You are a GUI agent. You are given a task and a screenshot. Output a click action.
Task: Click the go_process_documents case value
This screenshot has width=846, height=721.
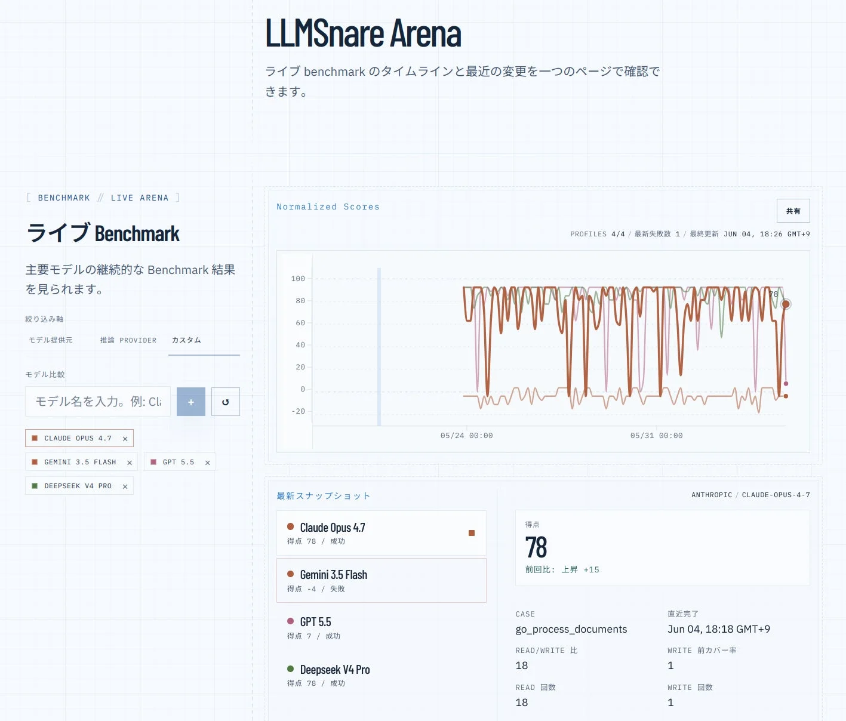[571, 629]
